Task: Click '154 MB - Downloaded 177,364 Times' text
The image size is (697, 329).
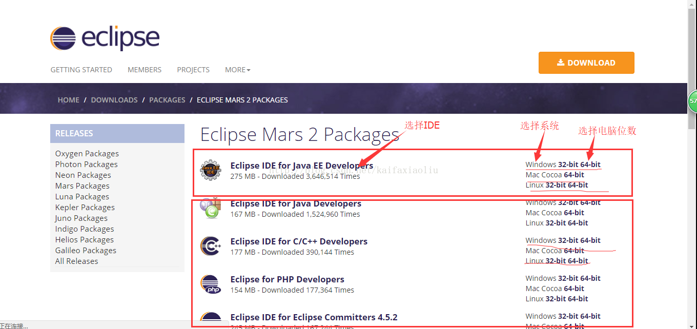Action: pos(292,290)
